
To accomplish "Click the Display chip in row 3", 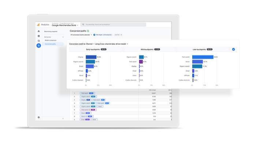I will point(86,100).
